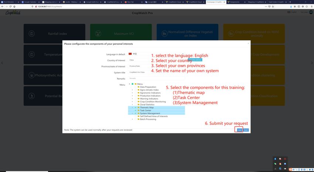Uncheck the Thematic Map checkbox

click(x=136, y=108)
